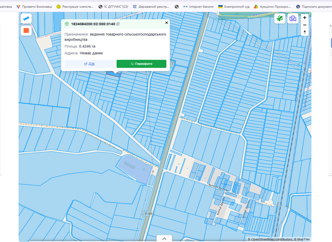Close the parcel info popup
The image size is (332, 242).
pyautogui.click(x=167, y=23)
